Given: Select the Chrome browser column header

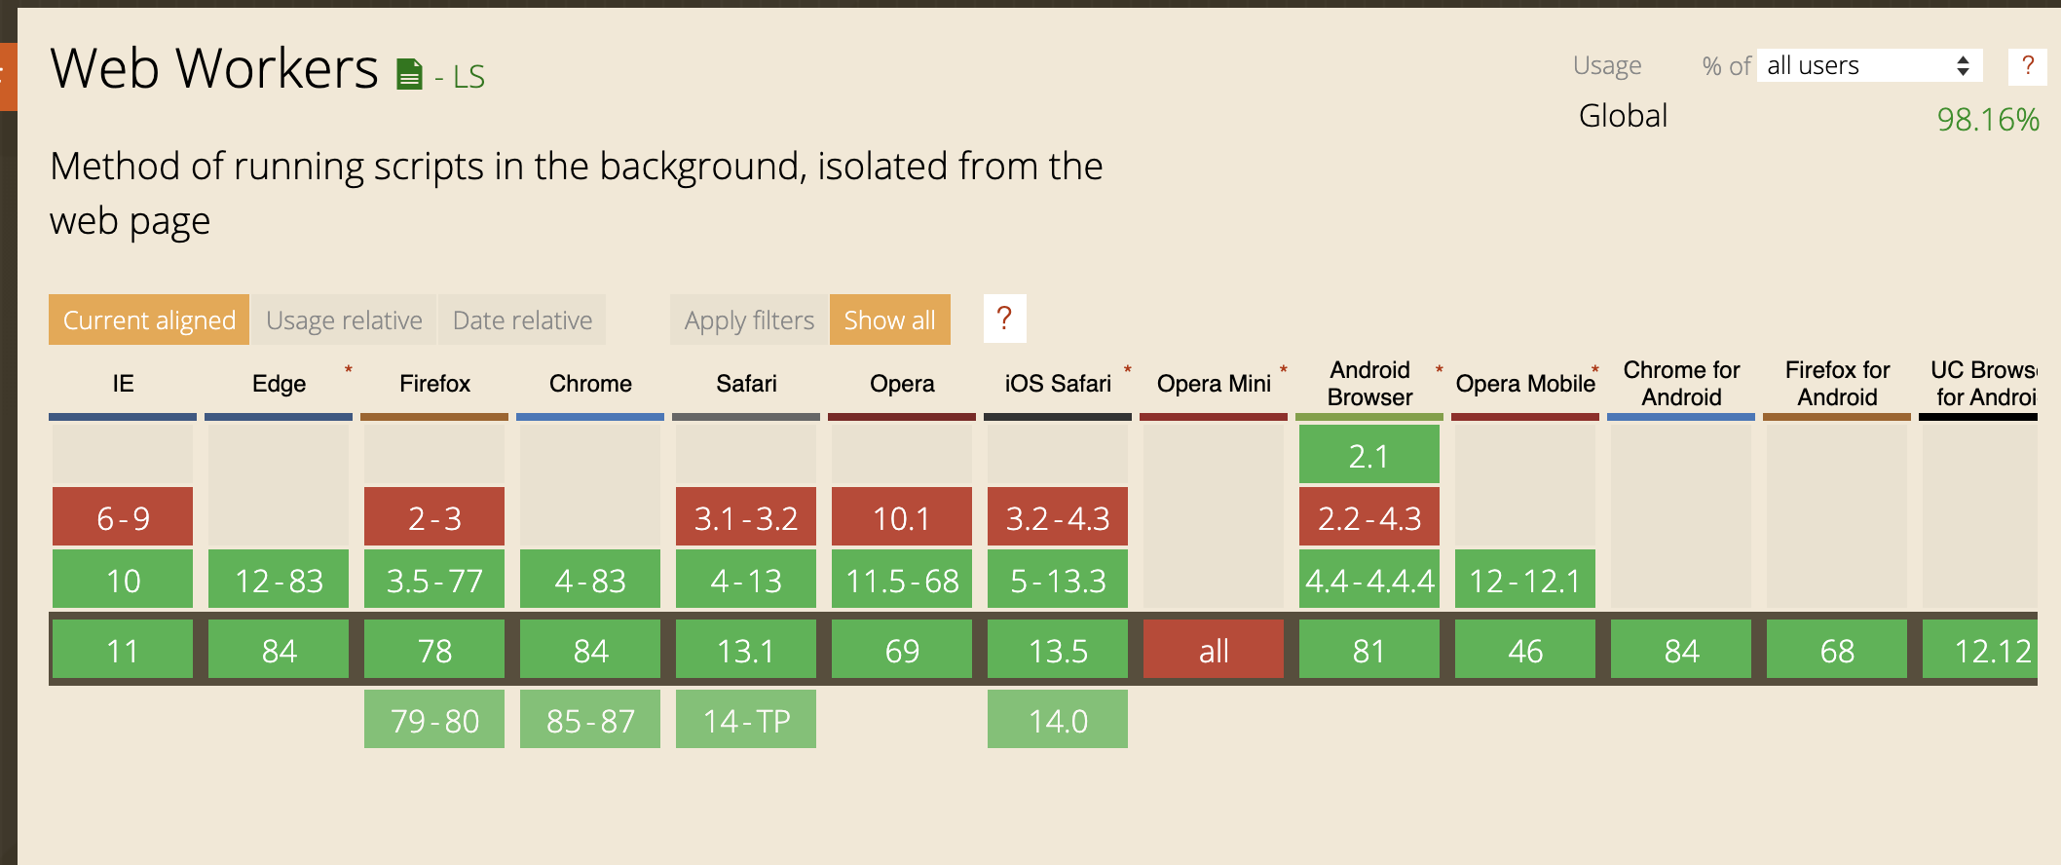Looking at the screenshot, I should (590, 384).
